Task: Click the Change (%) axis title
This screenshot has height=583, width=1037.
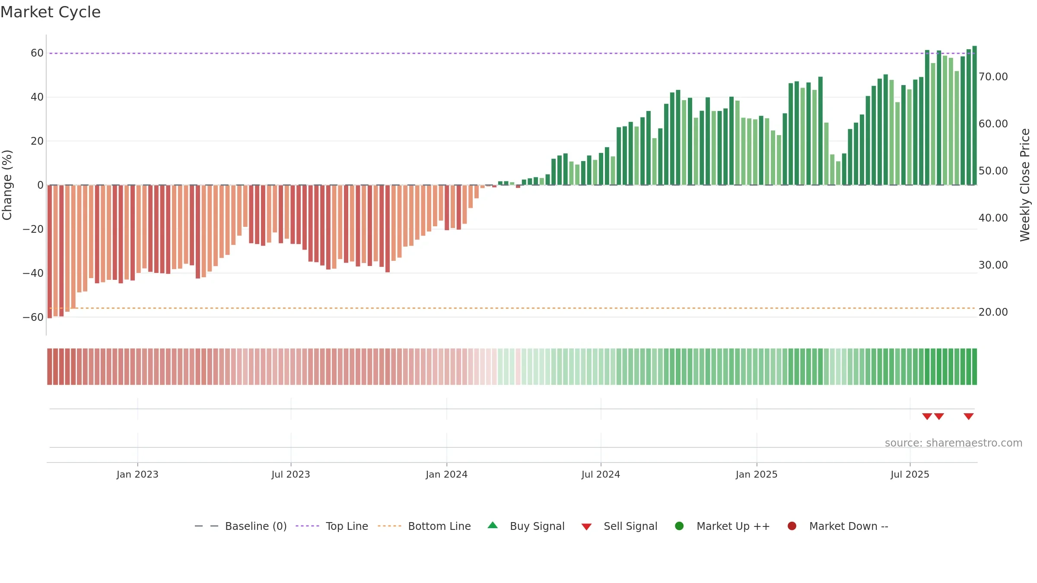Action: pos(7,185)
